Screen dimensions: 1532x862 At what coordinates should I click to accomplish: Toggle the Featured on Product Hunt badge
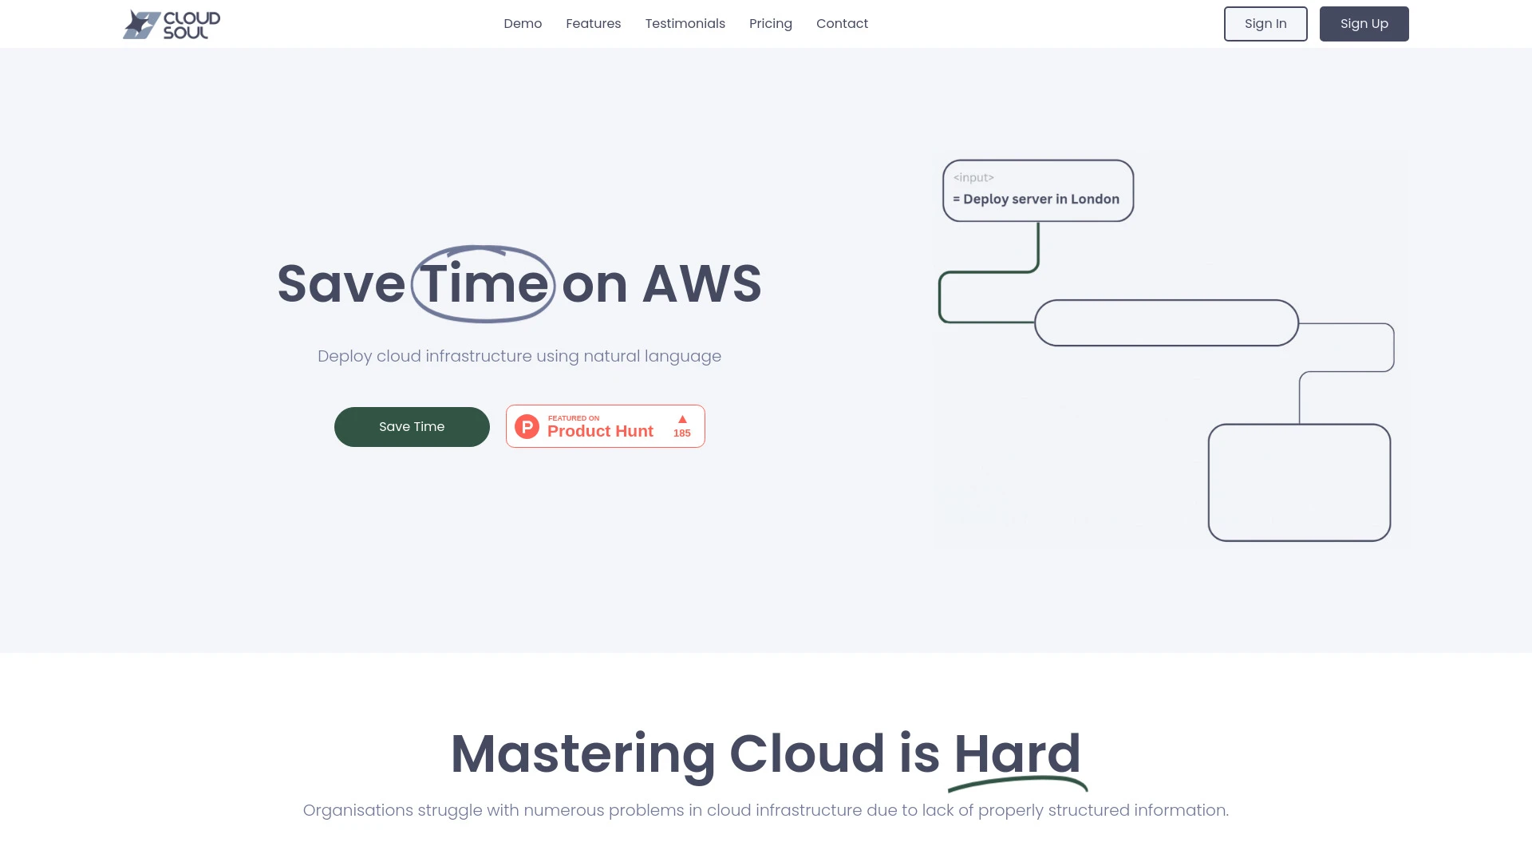point(605,426)
